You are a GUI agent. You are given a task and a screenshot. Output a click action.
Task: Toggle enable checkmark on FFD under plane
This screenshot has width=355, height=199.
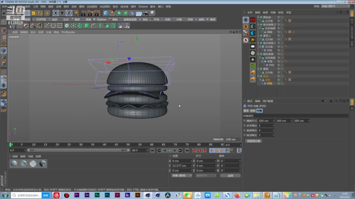coord(283,65)
